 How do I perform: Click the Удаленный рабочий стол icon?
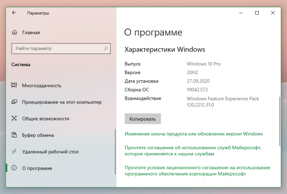click(x=14, y=151)
